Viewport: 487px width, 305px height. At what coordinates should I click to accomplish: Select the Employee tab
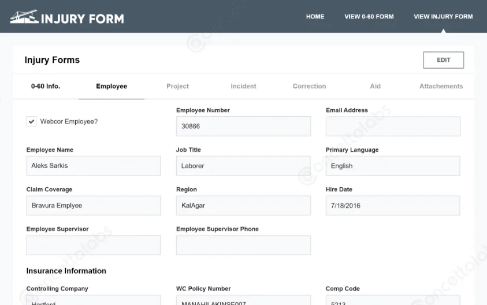pos(111,86)
